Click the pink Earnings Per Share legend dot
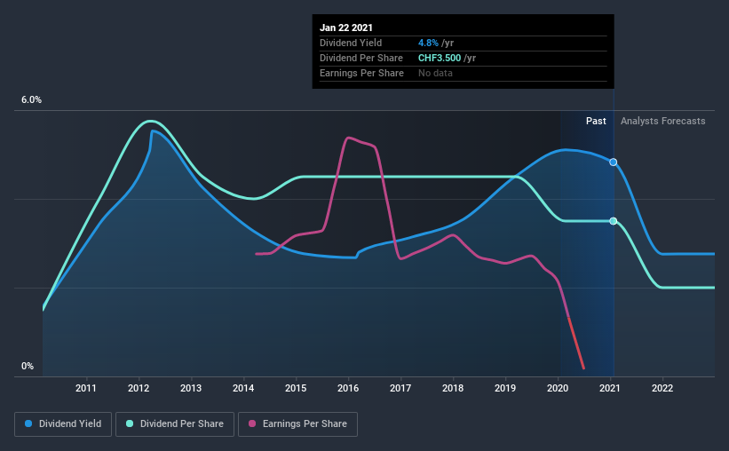This screenshot has height=451, width=729. 252,423
